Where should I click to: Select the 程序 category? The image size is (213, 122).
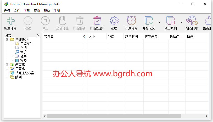pos(23,56)
